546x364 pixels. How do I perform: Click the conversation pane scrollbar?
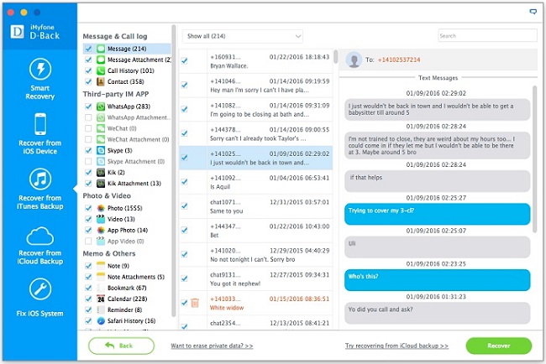(535, 159)
